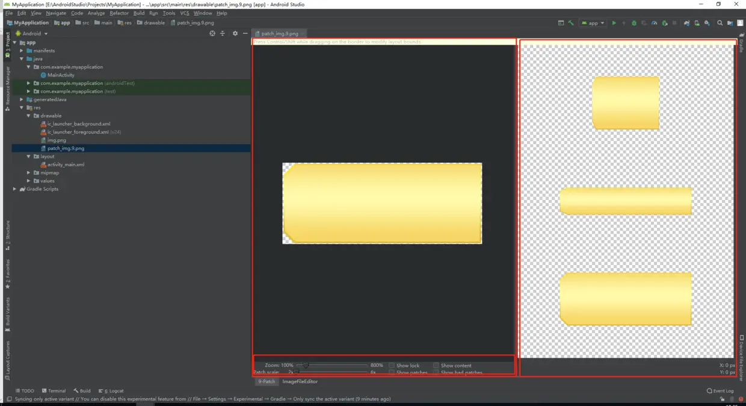Screen dimensions: 746x406
Task: Expand the manifests folder
Action: point(22,51)
